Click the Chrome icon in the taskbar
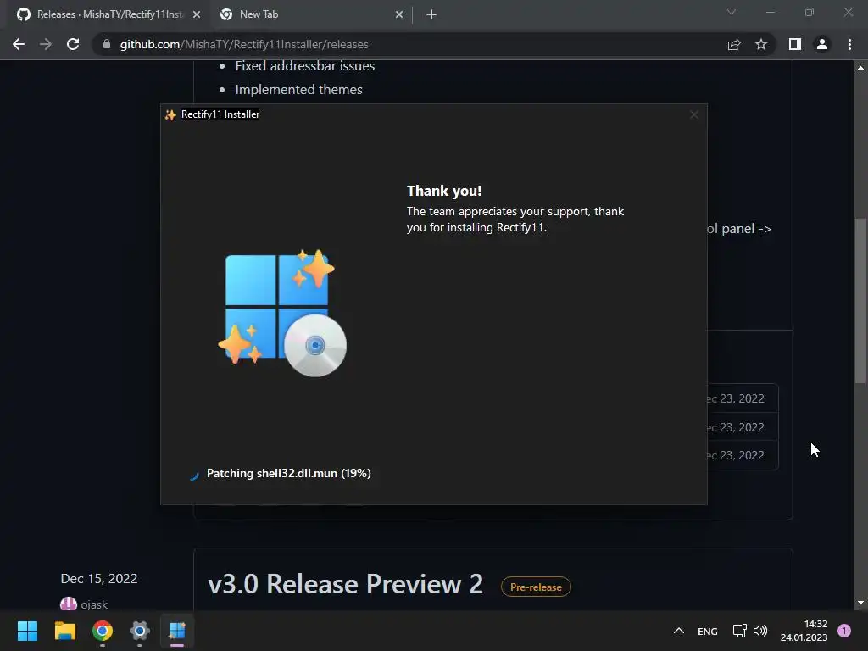Screen dimensions: 868x651 click(x=103, y=631)
